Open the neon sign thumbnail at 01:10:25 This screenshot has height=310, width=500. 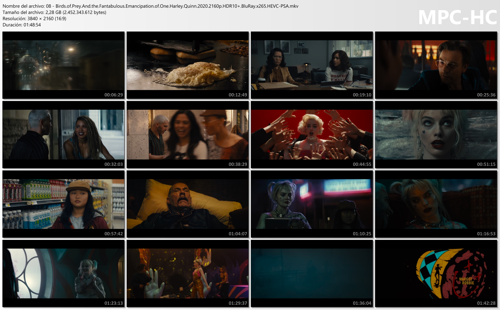pos(312,204)
